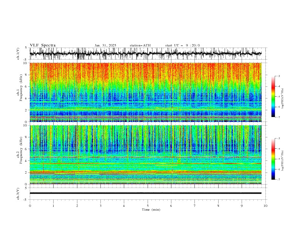Click time axis tick label '6'
The width and height of the screenshot is (299, 231).
171,206
